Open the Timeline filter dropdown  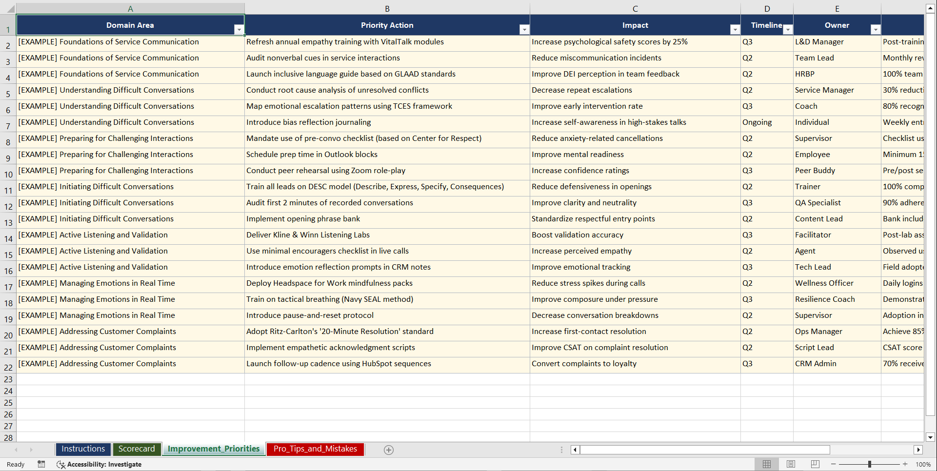tap(787, 30)
